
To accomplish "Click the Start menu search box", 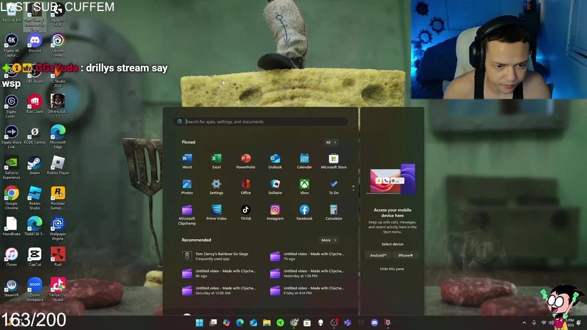I will [x=260, y=121].
